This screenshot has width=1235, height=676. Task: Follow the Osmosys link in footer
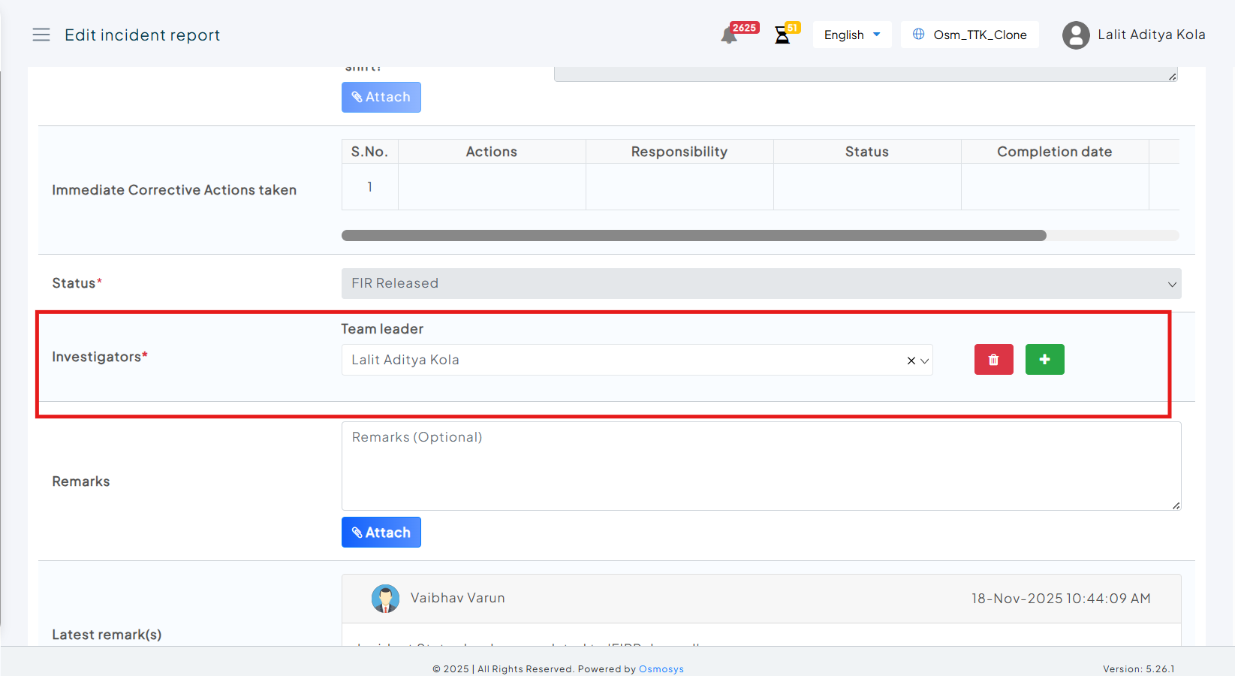click(x=661, y=669)
